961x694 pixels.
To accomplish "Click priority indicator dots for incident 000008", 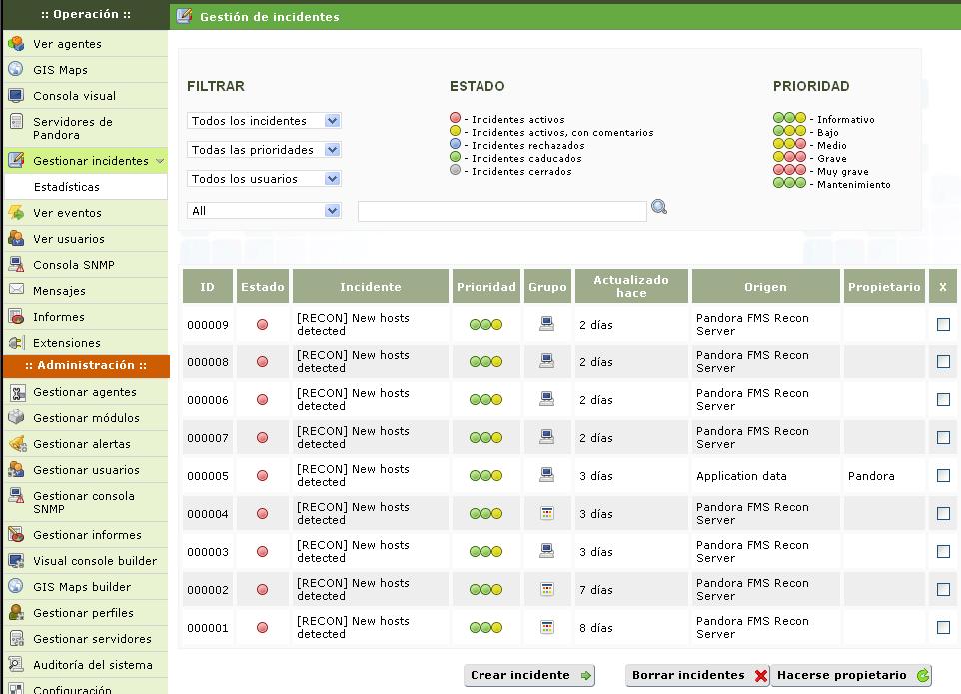I will pyautogui.click(x=485, y=362).
